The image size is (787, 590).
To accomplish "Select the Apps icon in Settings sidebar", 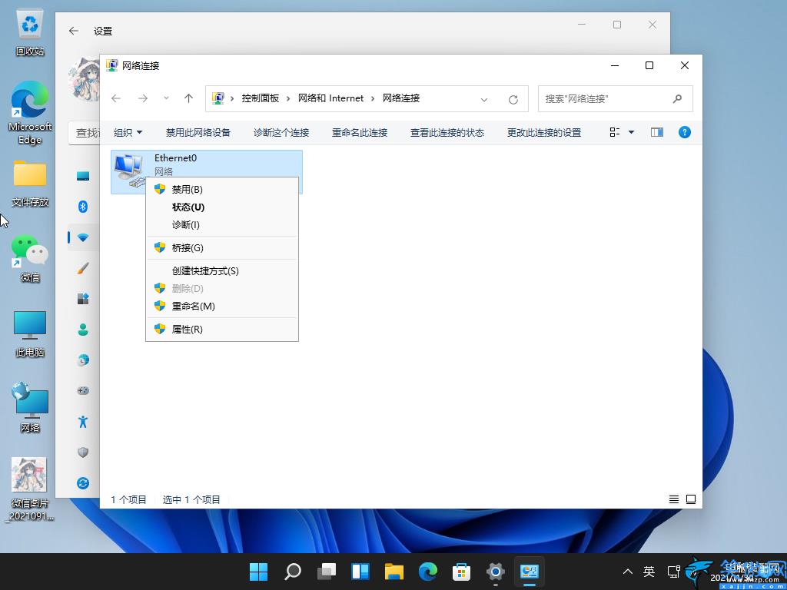I will tap(83, 299).
